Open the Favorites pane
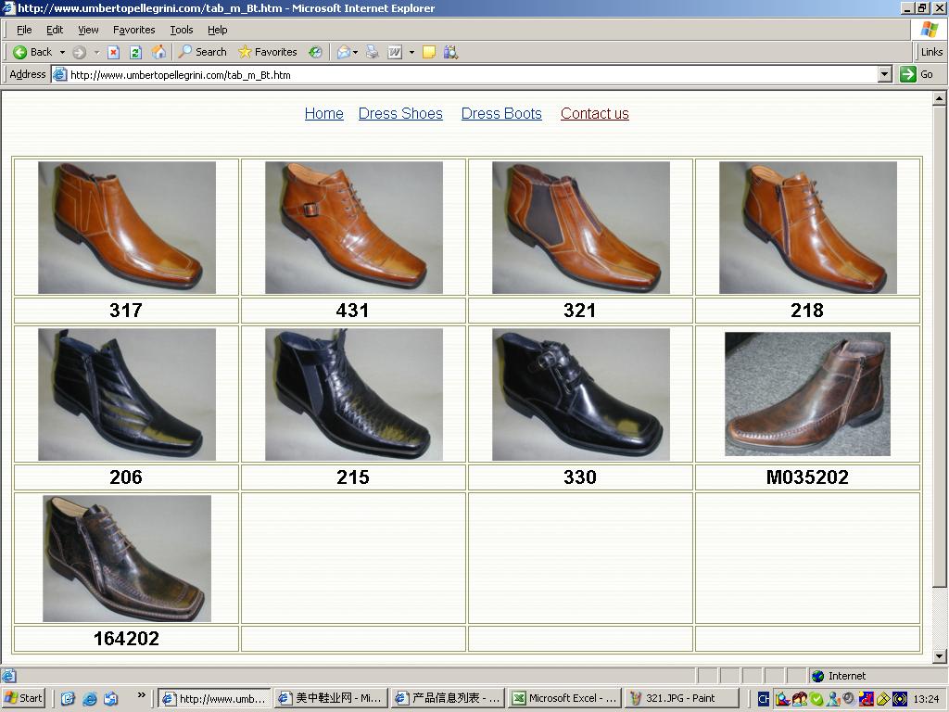This screenshot has height=712, width=949. [267, 52]
